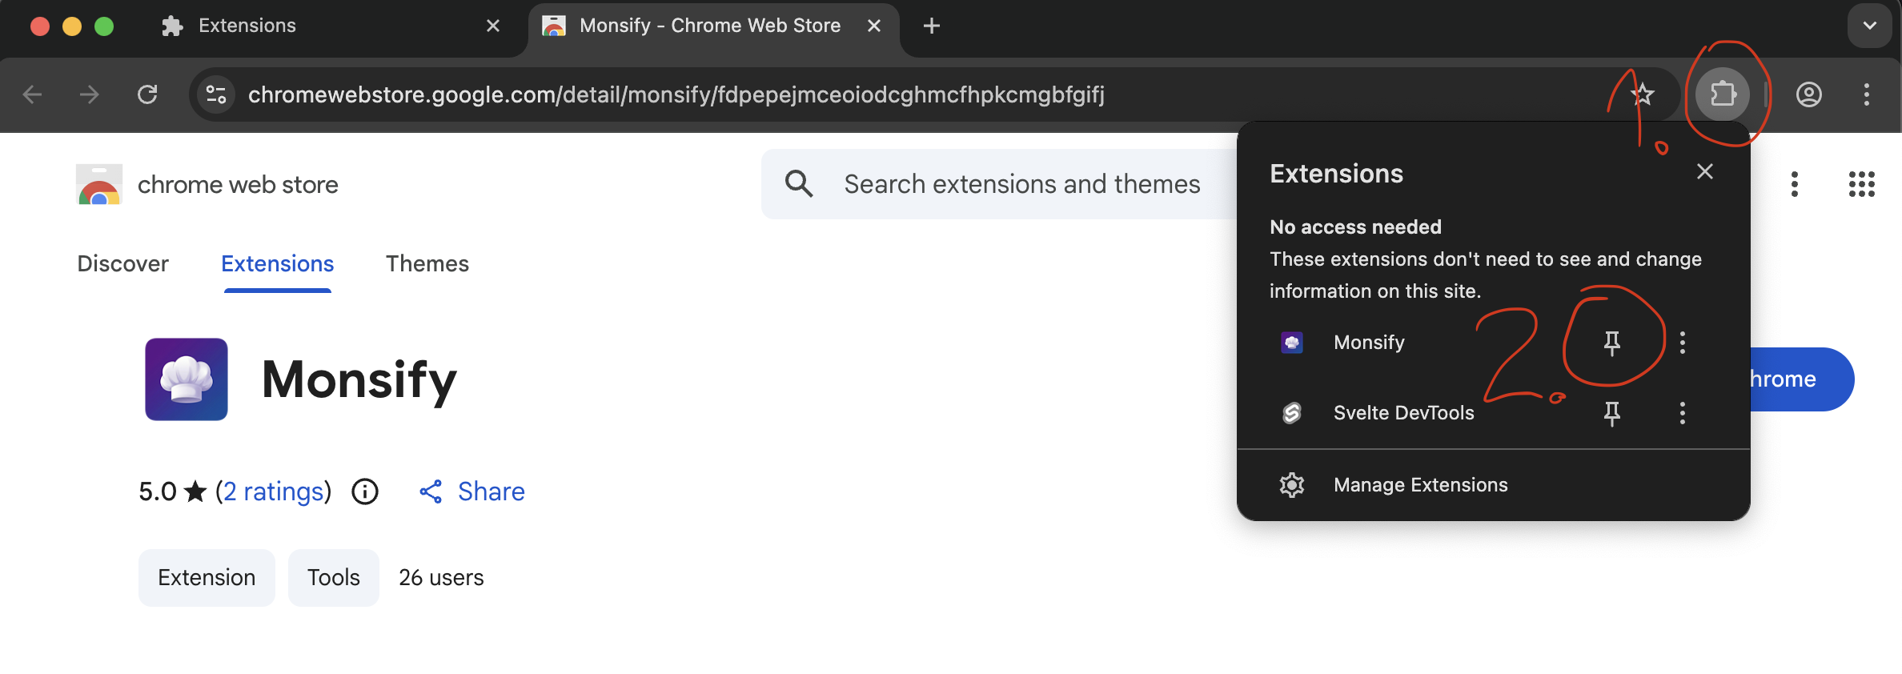Click the blue Add to Chrome button
This screenshot has height=674, width=1902.
(1801, 379)
